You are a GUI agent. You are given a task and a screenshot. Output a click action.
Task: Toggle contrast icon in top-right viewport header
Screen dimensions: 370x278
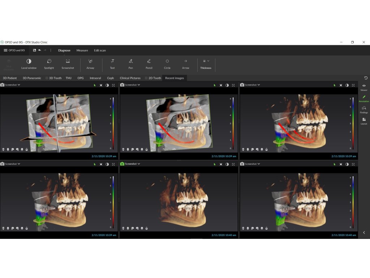[347, 85]
